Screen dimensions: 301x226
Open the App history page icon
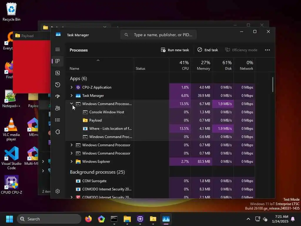point(58,85)
